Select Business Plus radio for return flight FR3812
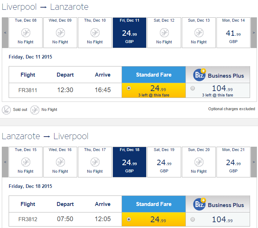The height and width of the screenshot is (228, 258). [x=193, y=219]
